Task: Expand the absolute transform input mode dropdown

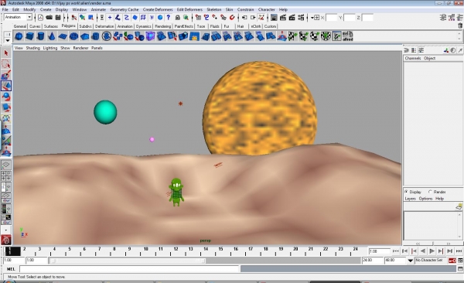Action: (x=315, y=18)
